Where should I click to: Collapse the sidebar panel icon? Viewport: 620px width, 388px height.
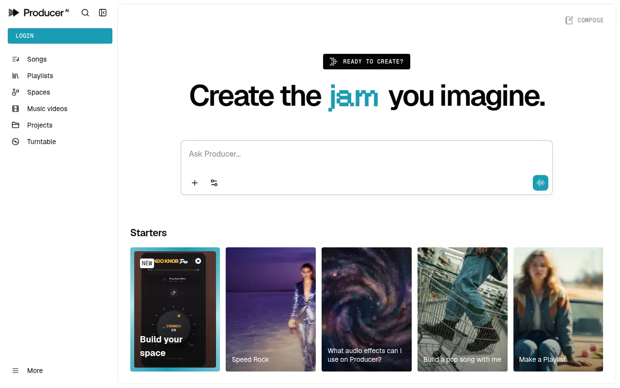click(x=103, y=13)
